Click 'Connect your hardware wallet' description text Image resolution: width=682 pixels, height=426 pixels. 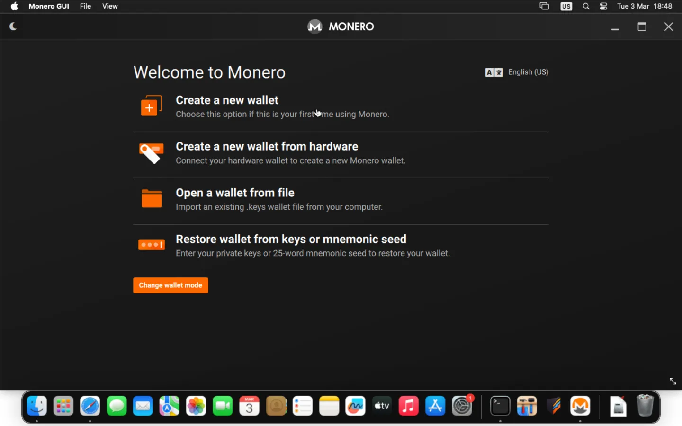point(290,161)
